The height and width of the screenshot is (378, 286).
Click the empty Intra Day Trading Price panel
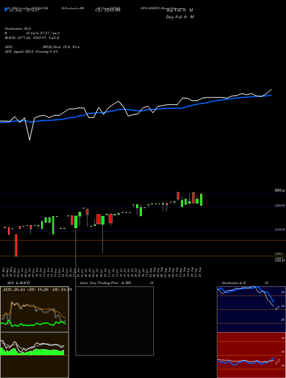pos(114,321)
